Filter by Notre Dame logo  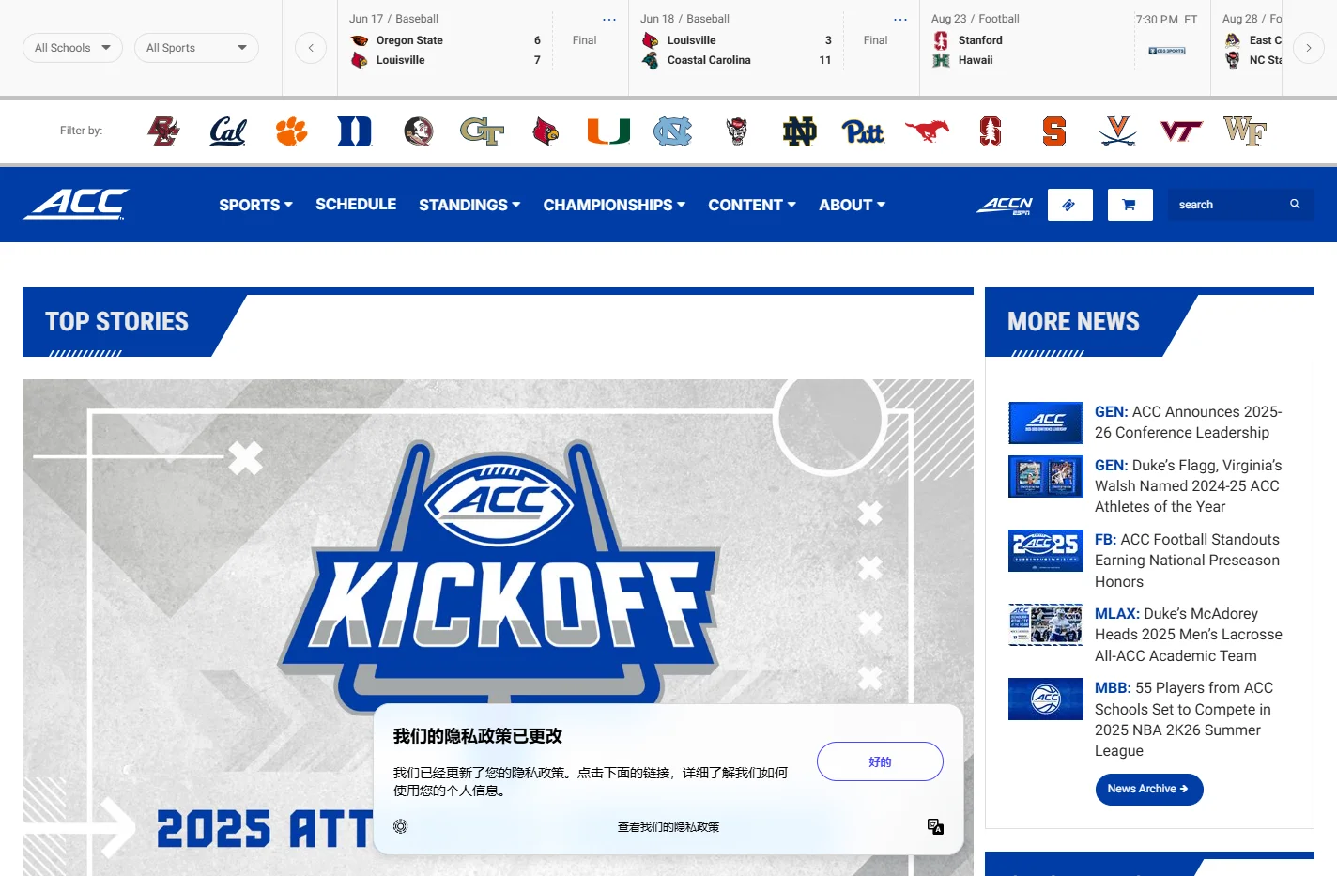800,131
